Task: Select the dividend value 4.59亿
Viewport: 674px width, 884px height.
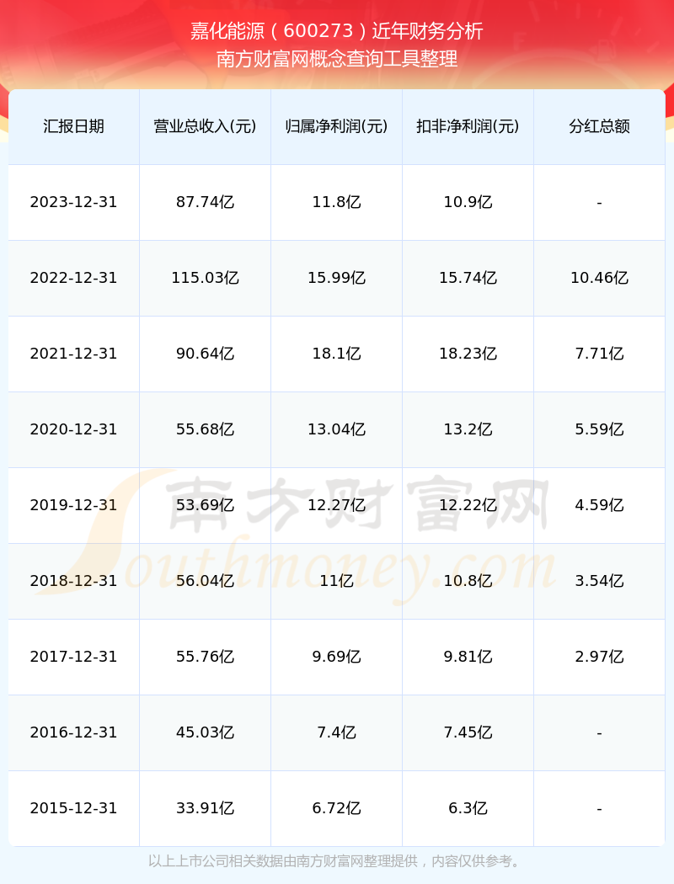Action: pos(600,505)
